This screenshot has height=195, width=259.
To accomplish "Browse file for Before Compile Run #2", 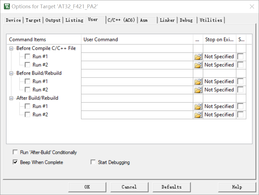I will point(198,65).
